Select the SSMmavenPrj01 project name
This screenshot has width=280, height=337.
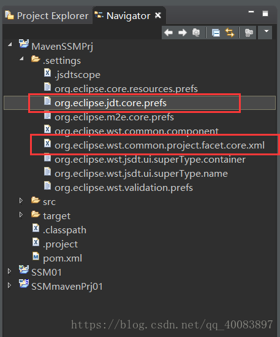[67, 287]
